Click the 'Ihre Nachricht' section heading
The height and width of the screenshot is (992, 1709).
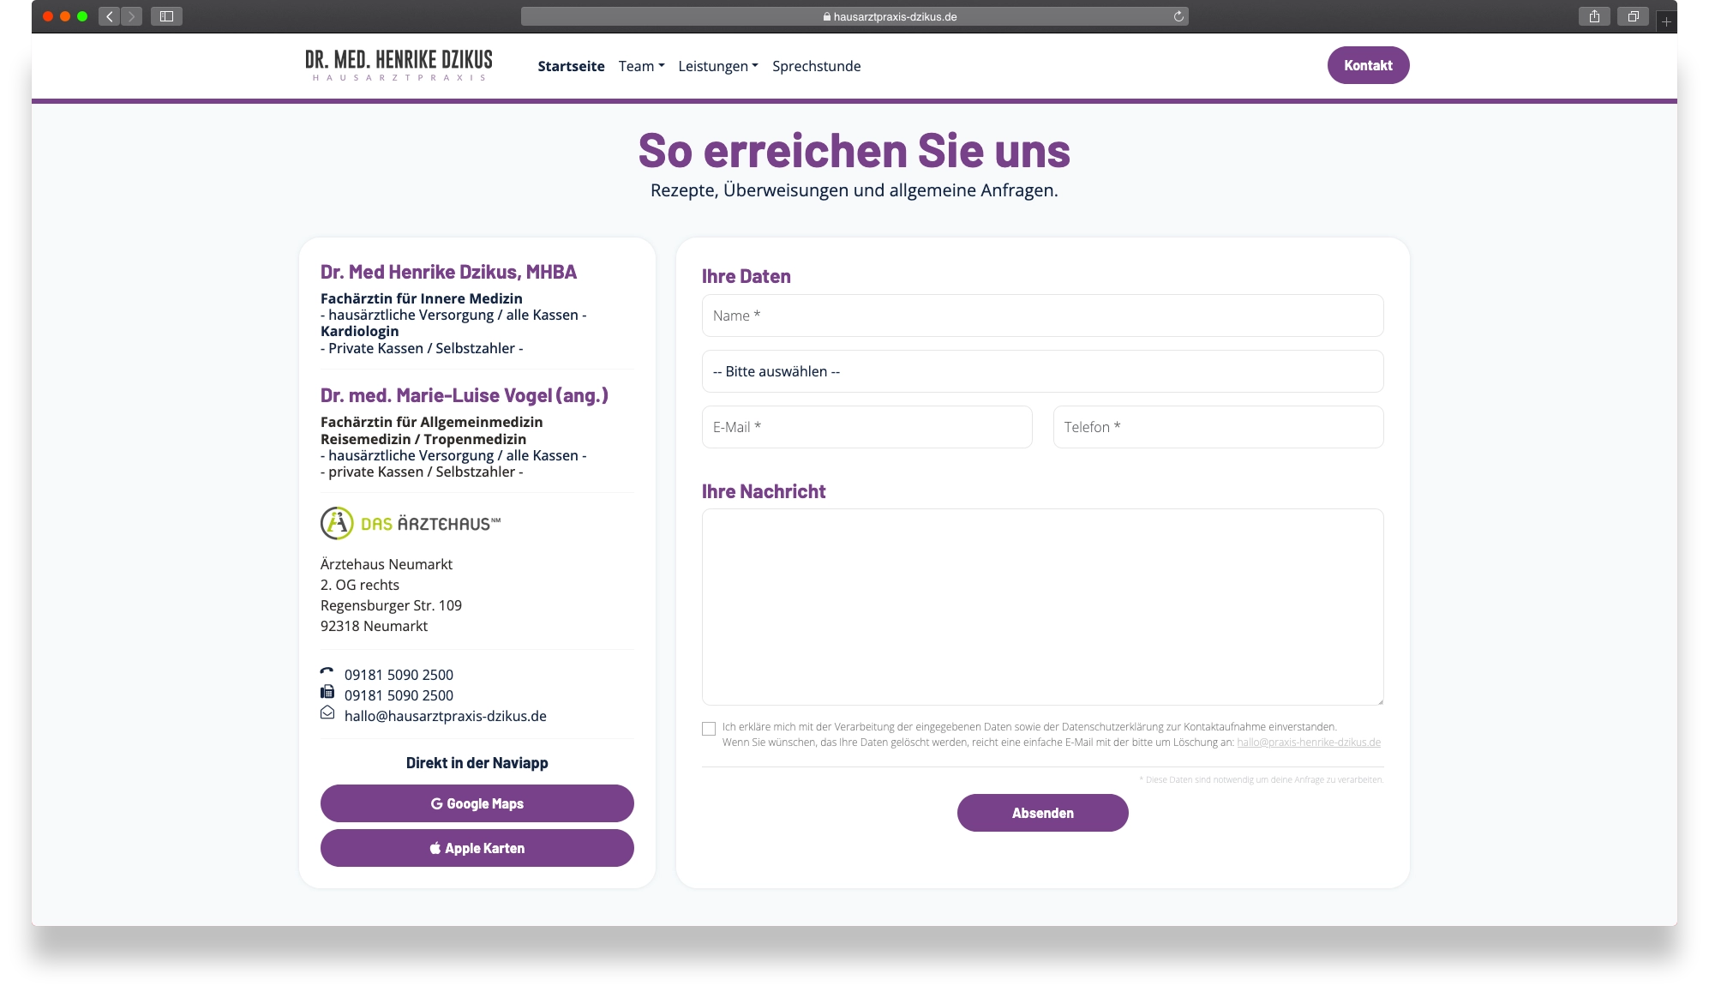[x=764, y=491]
